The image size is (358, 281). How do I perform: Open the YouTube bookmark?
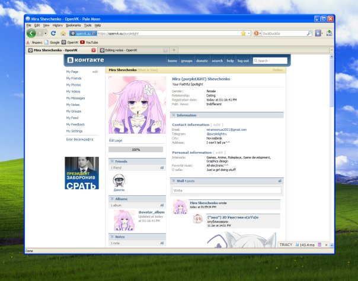pyautogui.click(x=89, y=43)
